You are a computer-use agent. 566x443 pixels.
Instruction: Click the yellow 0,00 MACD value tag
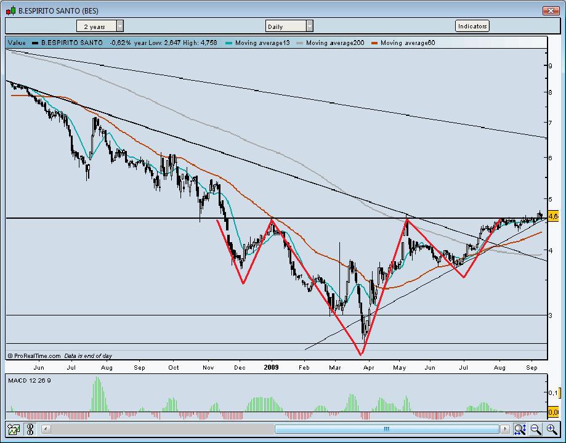[x=553, y=412]
